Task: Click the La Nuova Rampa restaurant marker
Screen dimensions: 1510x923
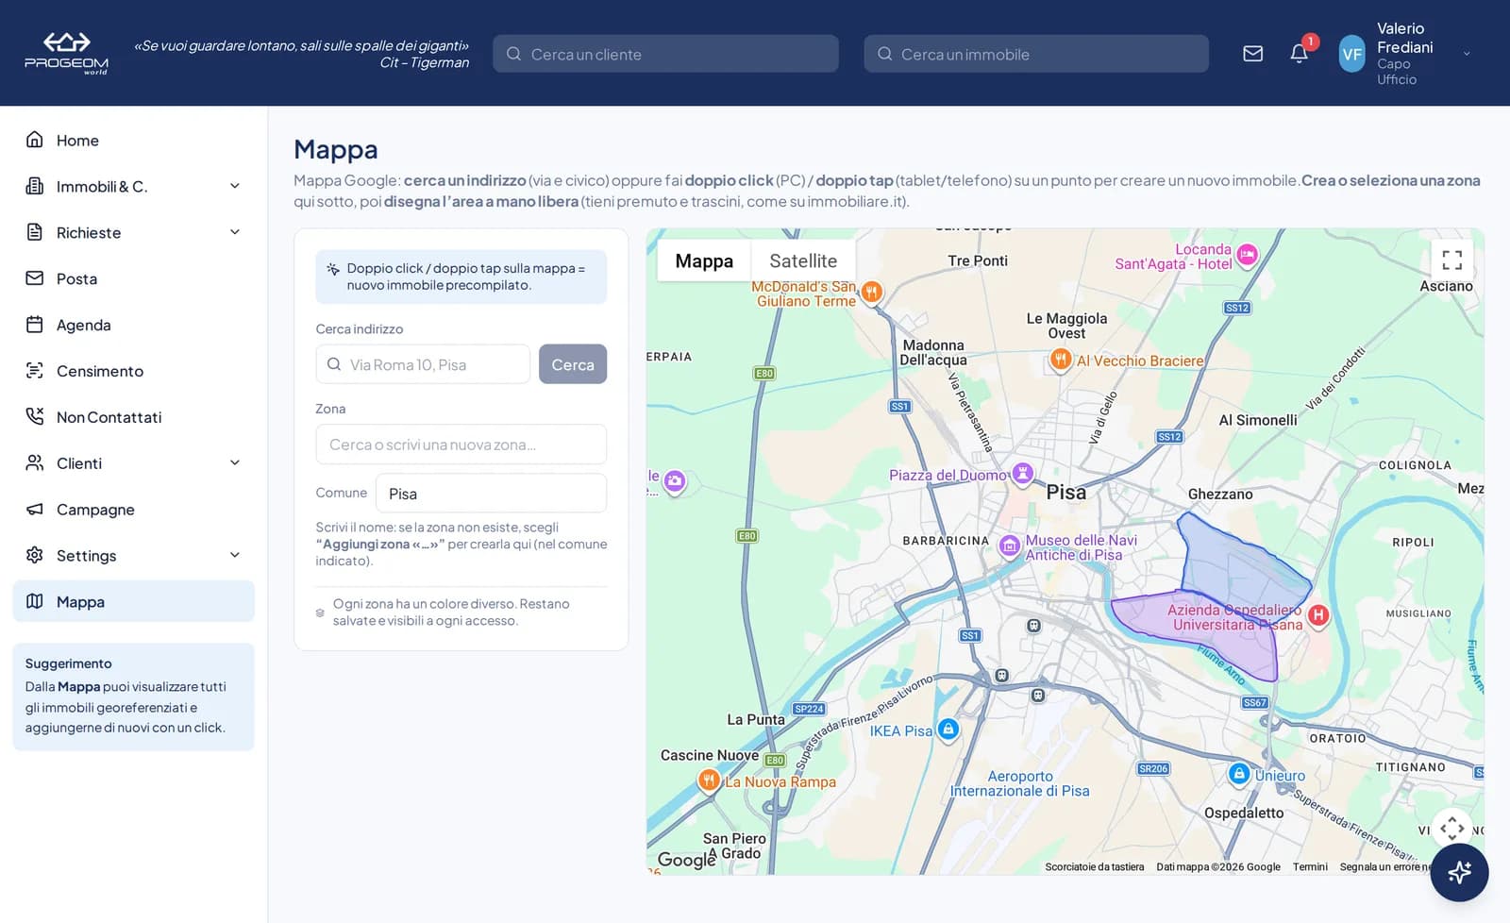Action: click(x=709, y=780)
